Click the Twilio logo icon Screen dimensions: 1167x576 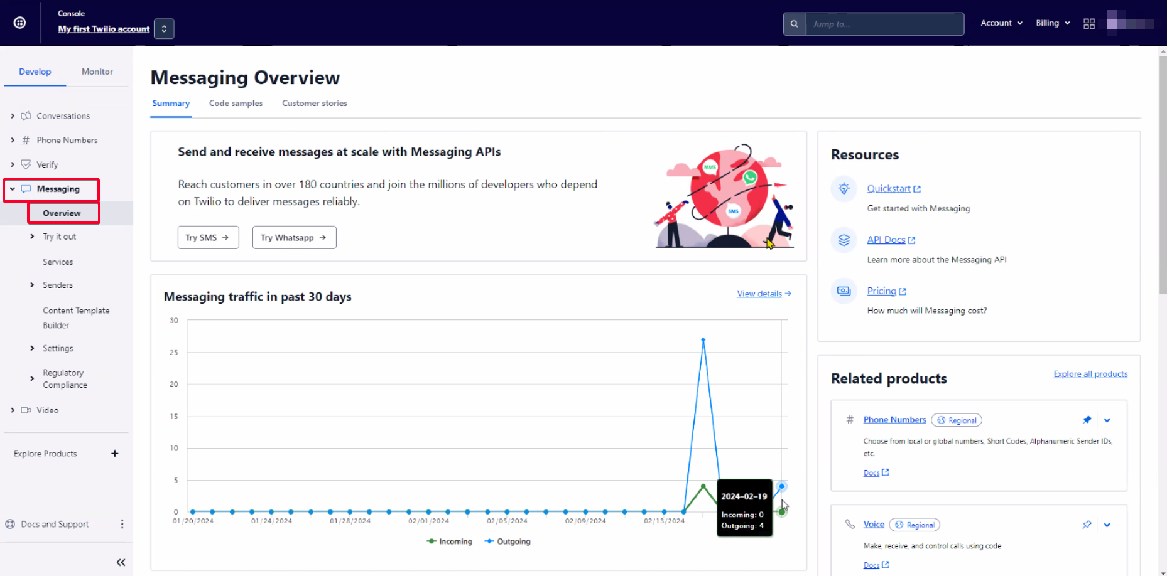pos(20,23)
